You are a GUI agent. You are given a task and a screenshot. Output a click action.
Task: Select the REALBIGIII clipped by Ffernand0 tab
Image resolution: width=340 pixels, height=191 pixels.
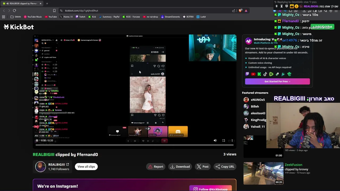(22, 3)
